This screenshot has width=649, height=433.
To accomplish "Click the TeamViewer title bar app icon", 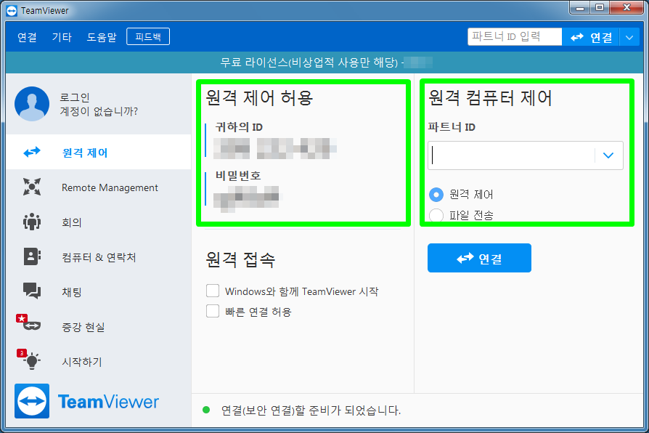I will point(12,10).
